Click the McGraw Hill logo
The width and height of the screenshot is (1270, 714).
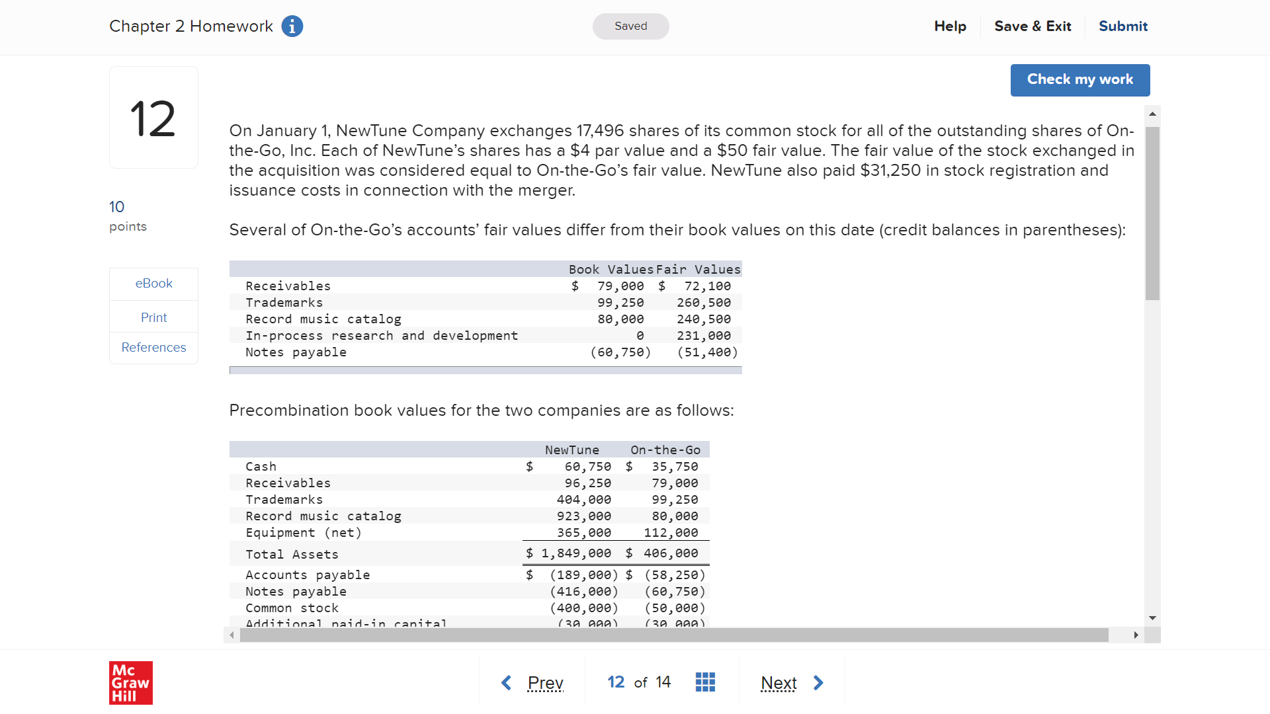tap(130, 682)
